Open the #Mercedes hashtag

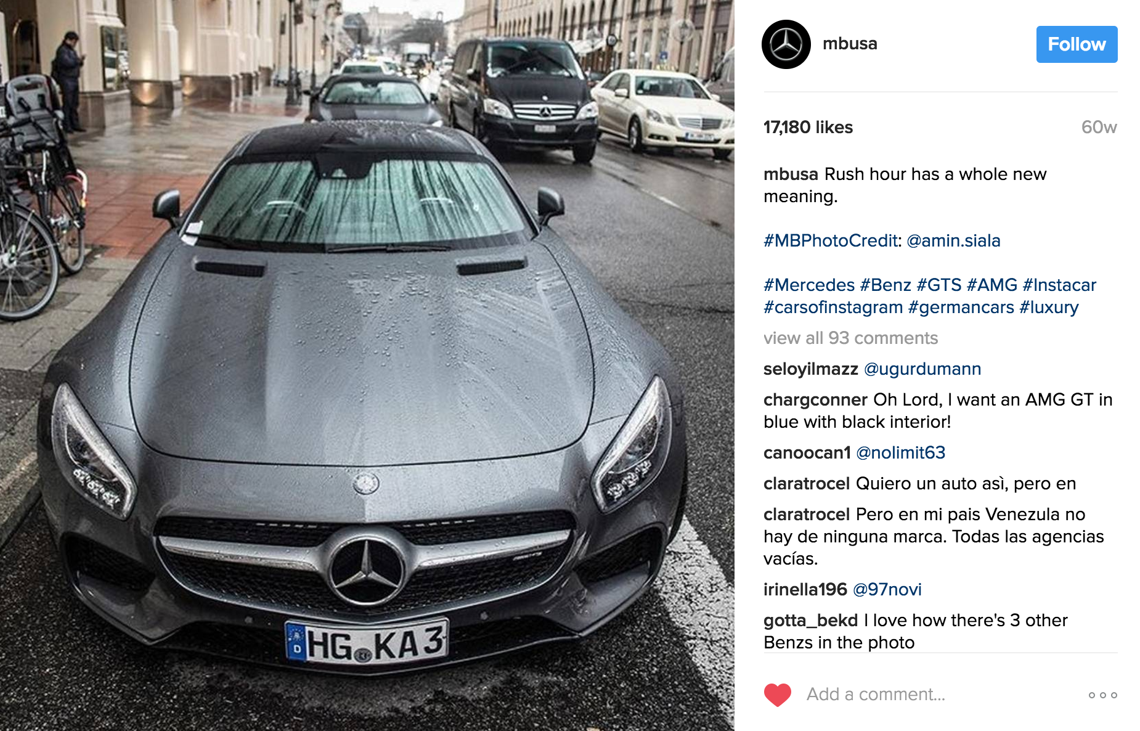pos(809,285)
